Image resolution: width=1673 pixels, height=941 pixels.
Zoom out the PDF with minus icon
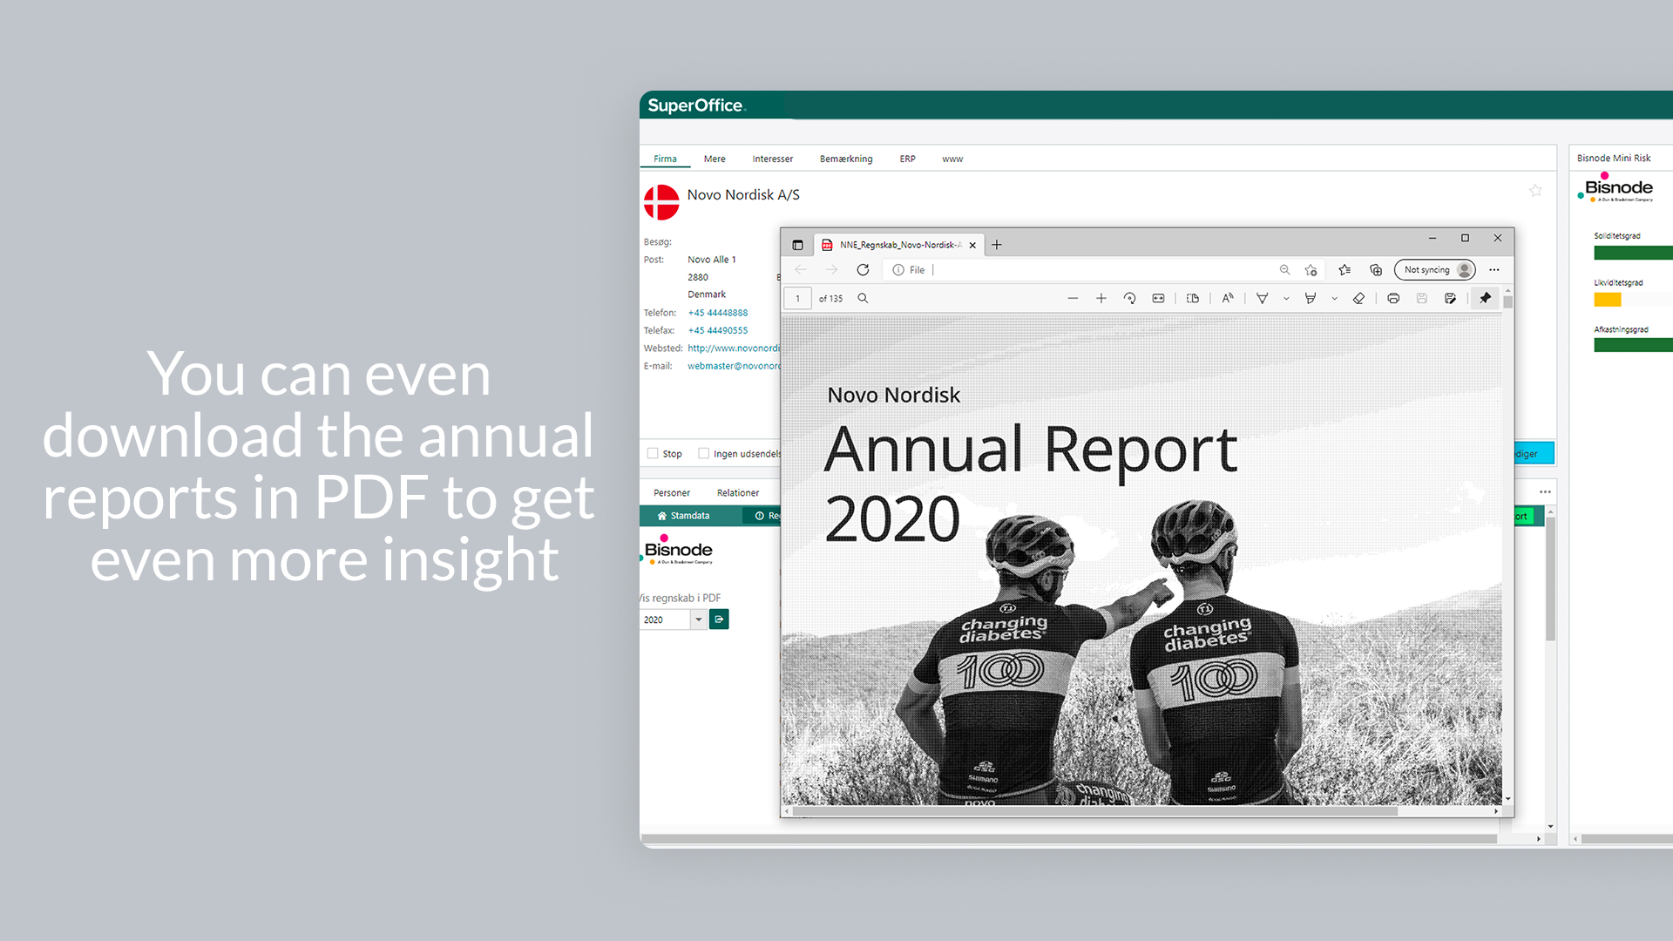(x=1073, y=298)
